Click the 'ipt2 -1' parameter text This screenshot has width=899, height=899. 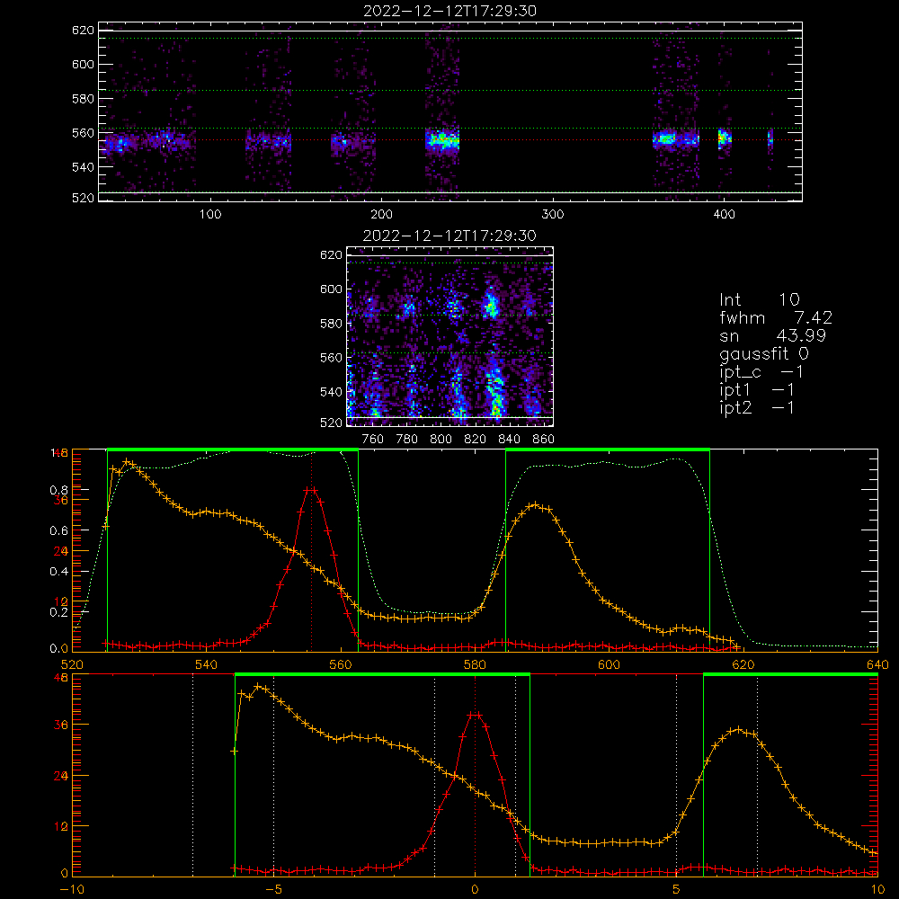tap(757, 407)
